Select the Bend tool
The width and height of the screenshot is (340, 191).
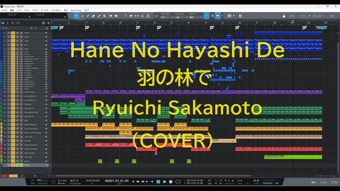coord(110,16)
